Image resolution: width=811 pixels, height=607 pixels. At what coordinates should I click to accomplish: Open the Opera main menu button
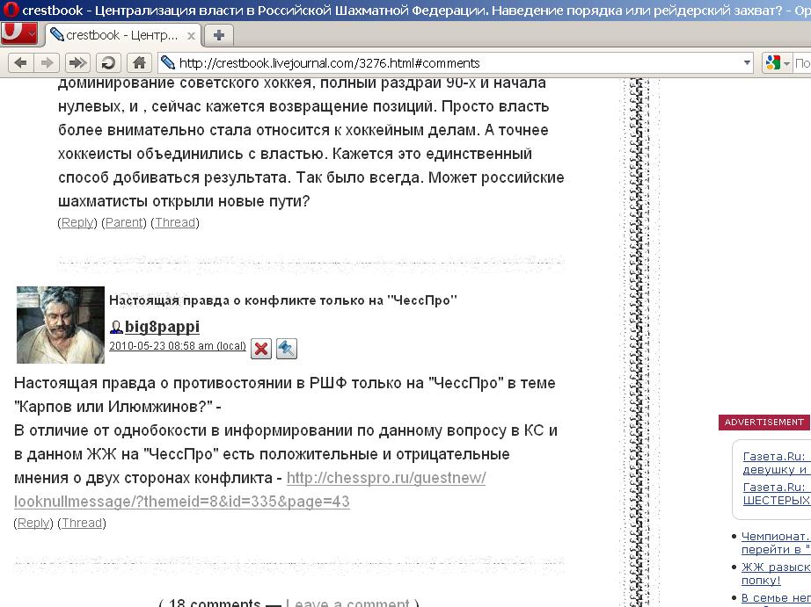click(x=19, y=34)
